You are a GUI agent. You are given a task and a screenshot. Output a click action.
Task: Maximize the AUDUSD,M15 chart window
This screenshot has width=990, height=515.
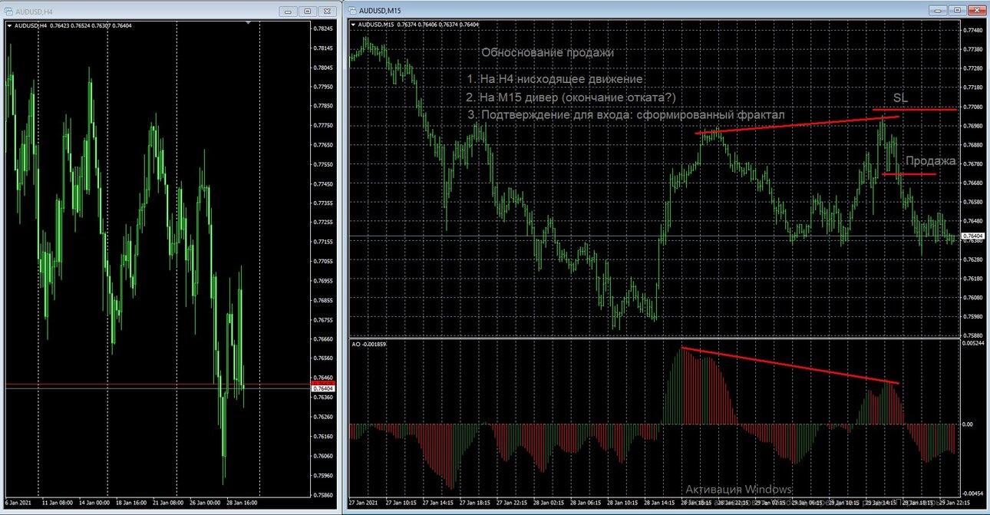pos(958,11)
